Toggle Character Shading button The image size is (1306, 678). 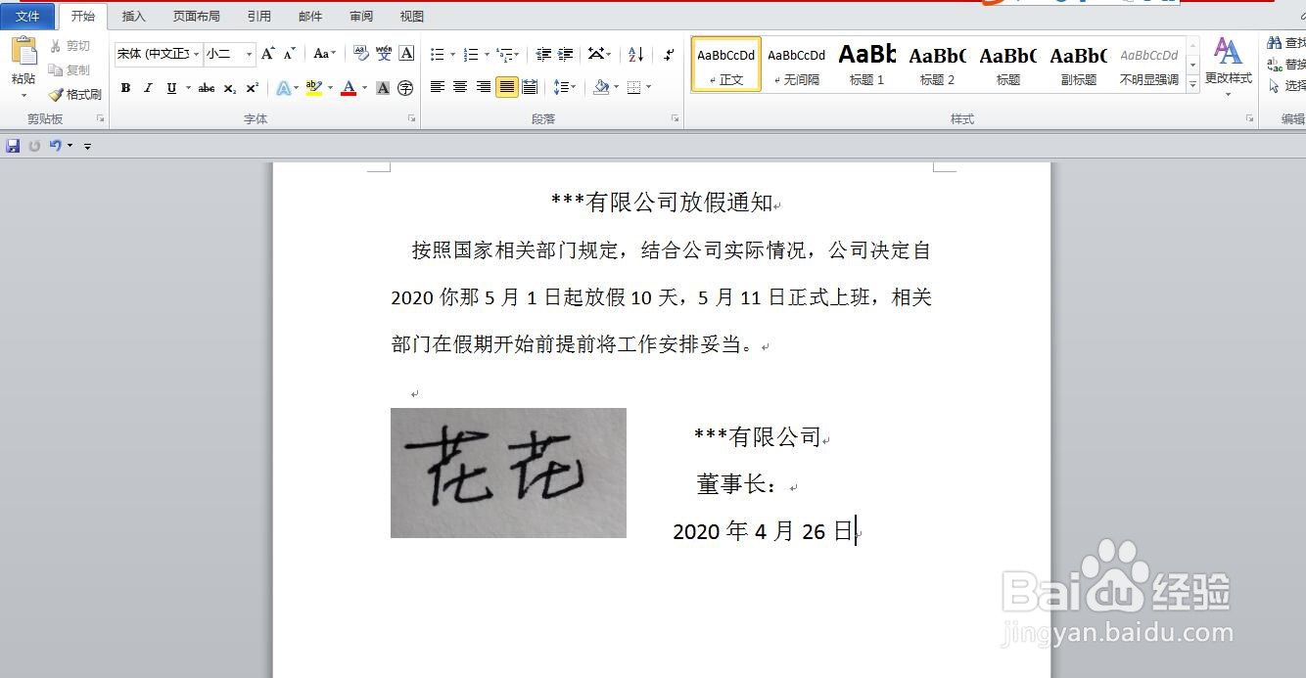383,88
